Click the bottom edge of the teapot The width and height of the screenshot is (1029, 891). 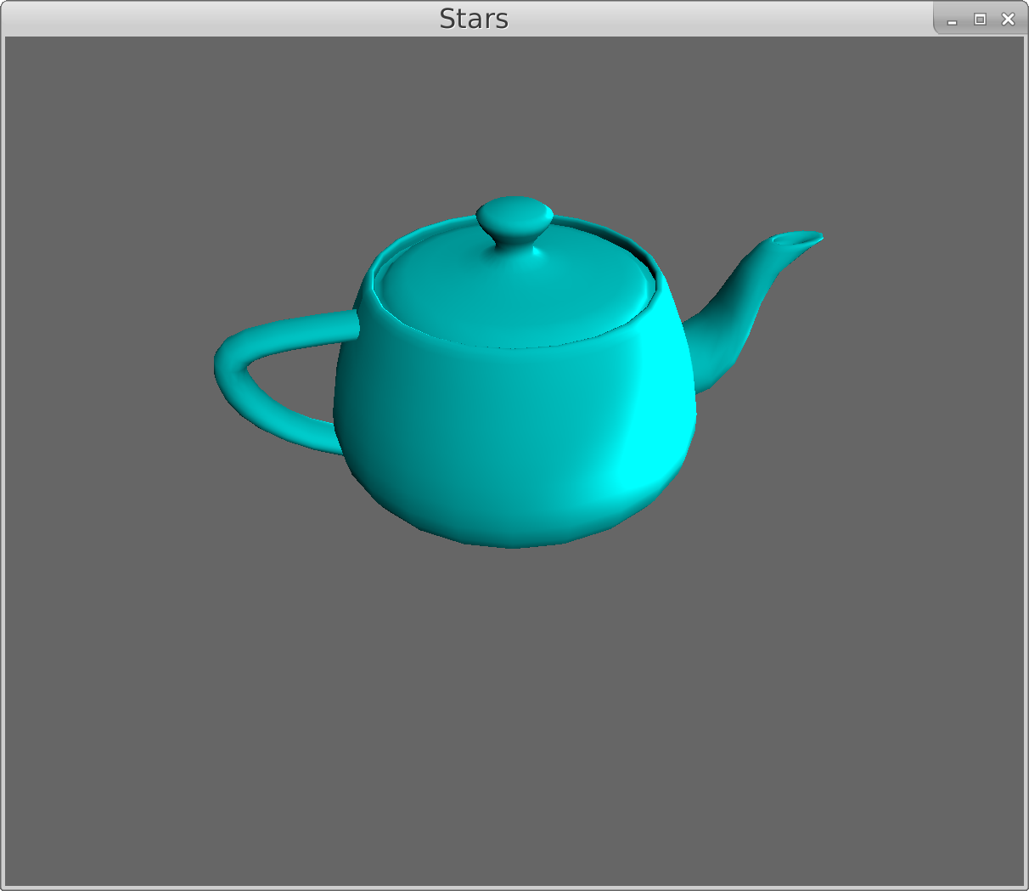pos(514,542)
